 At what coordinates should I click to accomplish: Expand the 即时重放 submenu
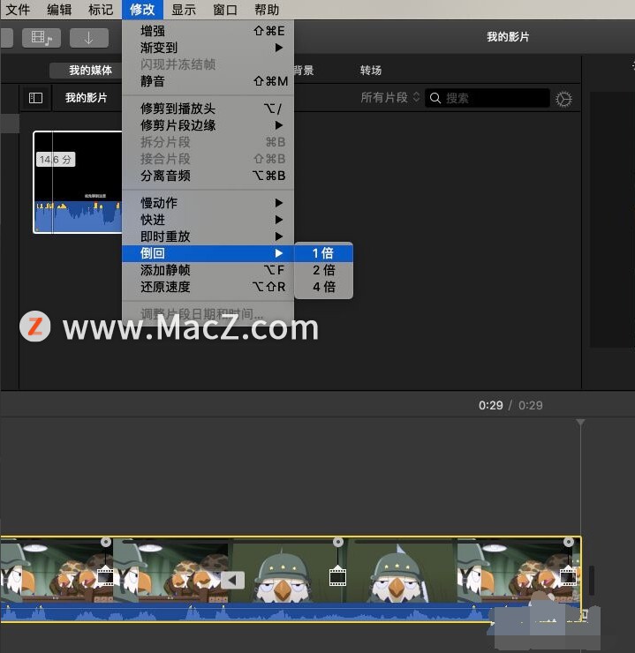[211, 236]
